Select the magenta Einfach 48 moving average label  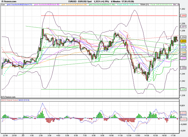coord(47,5)
